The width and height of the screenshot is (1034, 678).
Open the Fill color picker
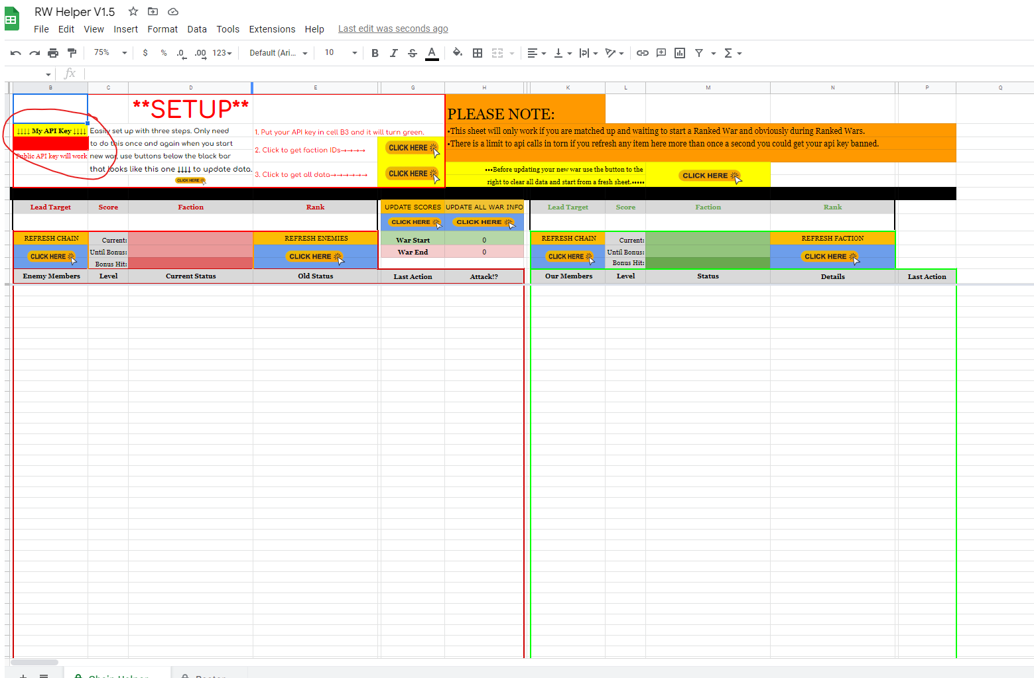(x=457, y=53)
